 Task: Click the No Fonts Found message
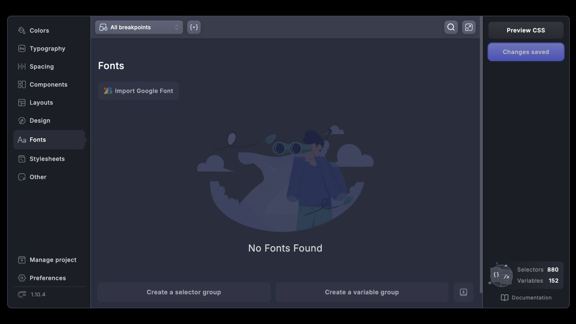pyautogui.click(x=285, y=248)
